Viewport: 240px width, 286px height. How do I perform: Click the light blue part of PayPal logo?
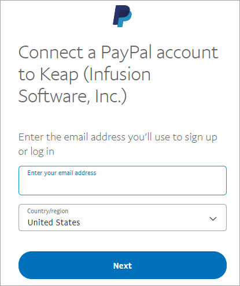(x=125, y=21)
